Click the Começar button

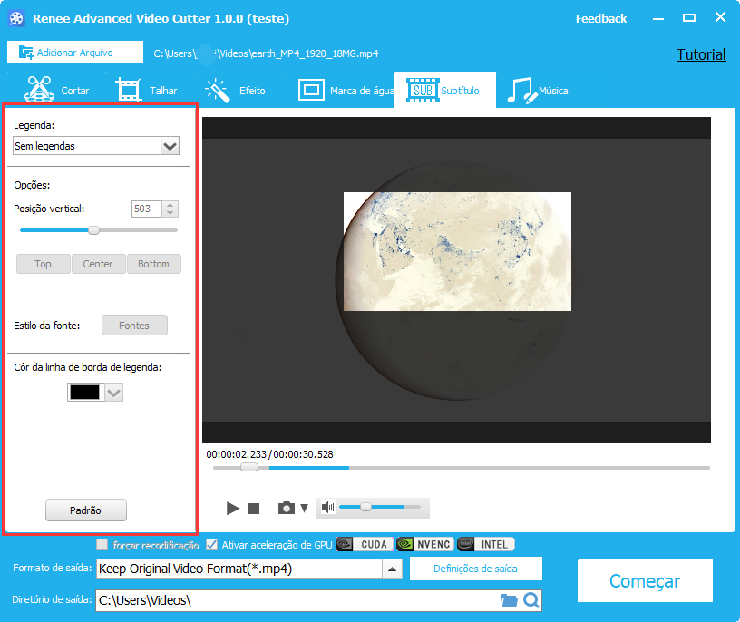645,581
